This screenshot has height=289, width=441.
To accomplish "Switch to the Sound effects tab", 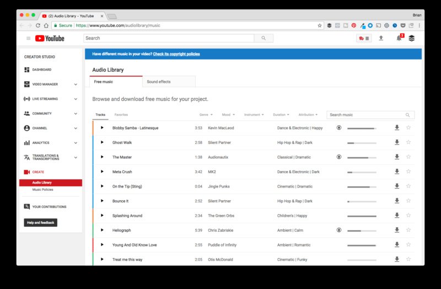I will [x=169, y=82].
